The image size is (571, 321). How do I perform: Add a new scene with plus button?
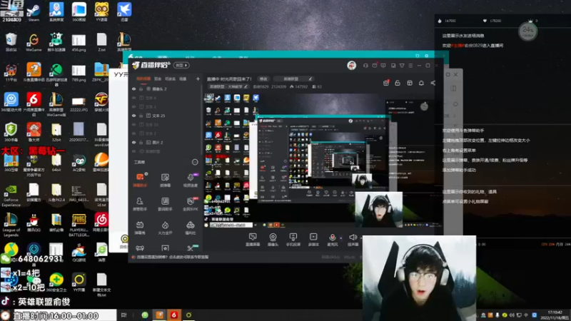198,78
